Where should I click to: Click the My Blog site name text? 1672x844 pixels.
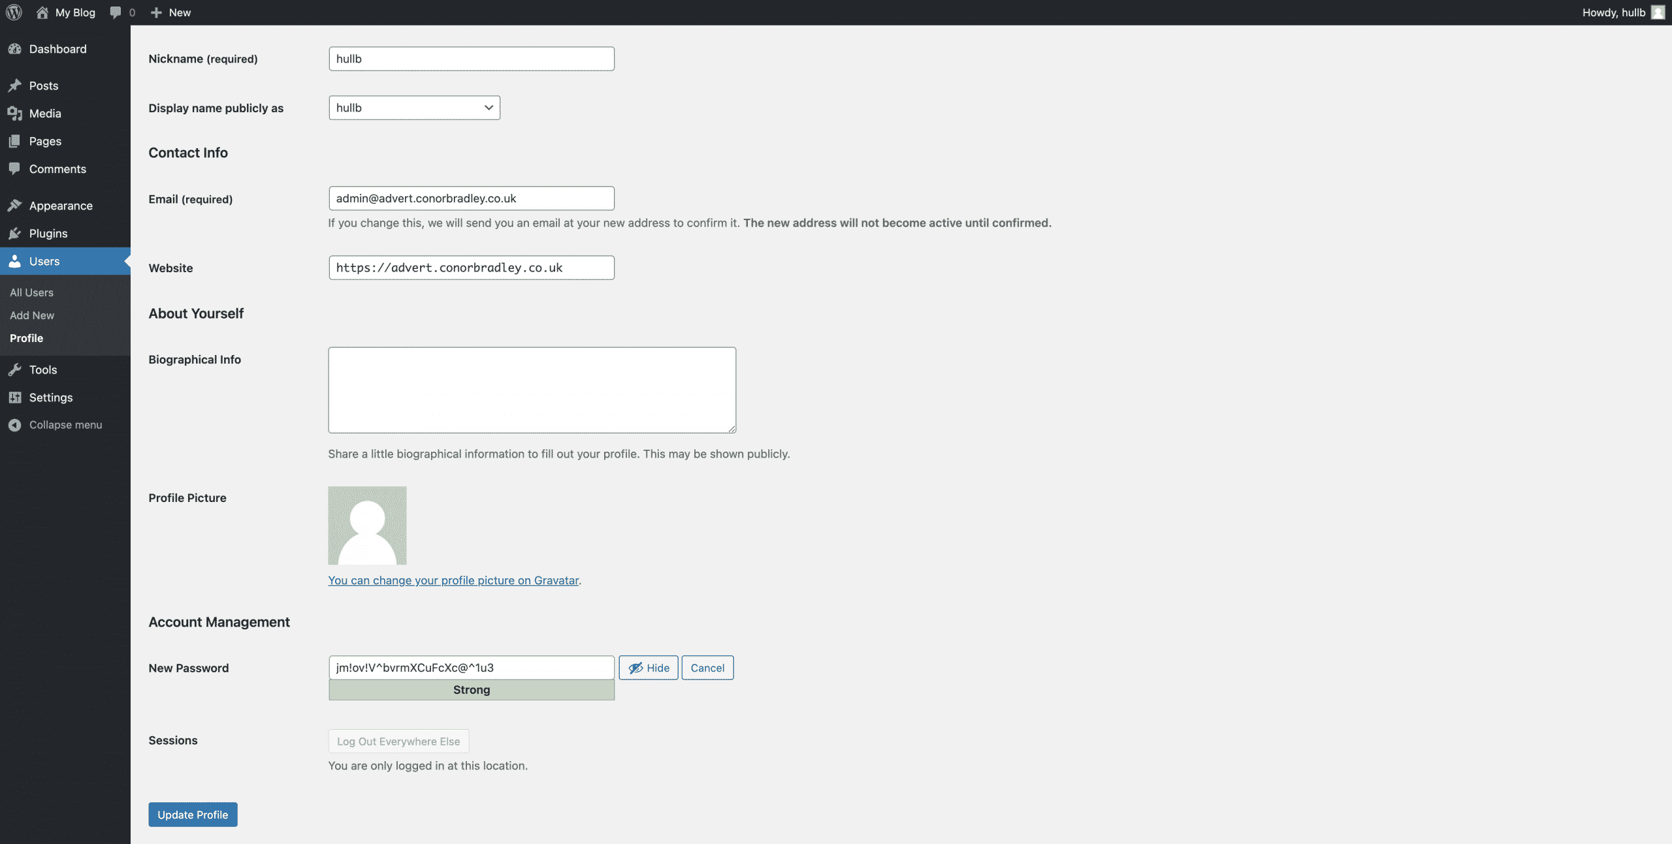[x=75, y=12]
